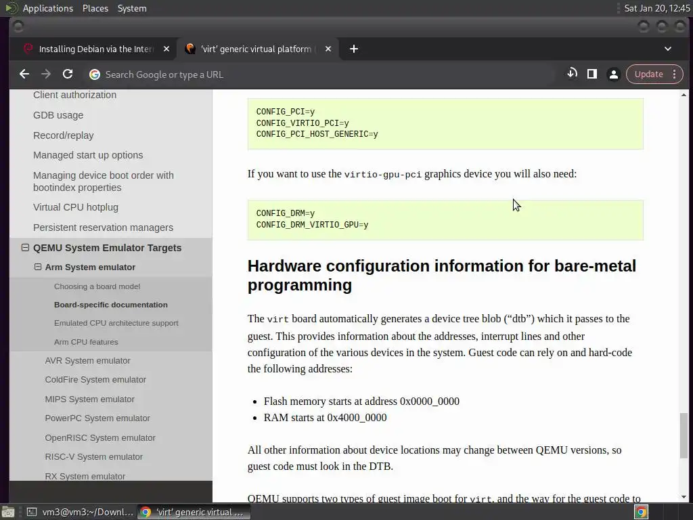The image size is (693, 520).
Task: Open Arm System emulator page
Action: tap(90, 267)
